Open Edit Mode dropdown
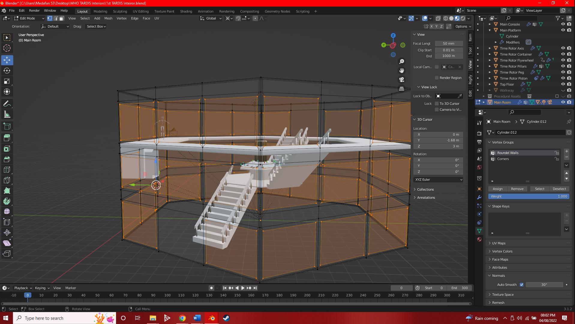Screen dimensions: 575x324 click(29, 18)
